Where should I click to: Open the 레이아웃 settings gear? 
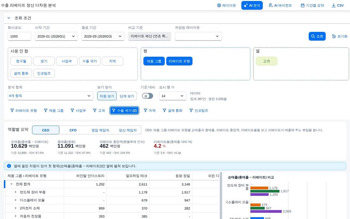[x=226, y=5]
